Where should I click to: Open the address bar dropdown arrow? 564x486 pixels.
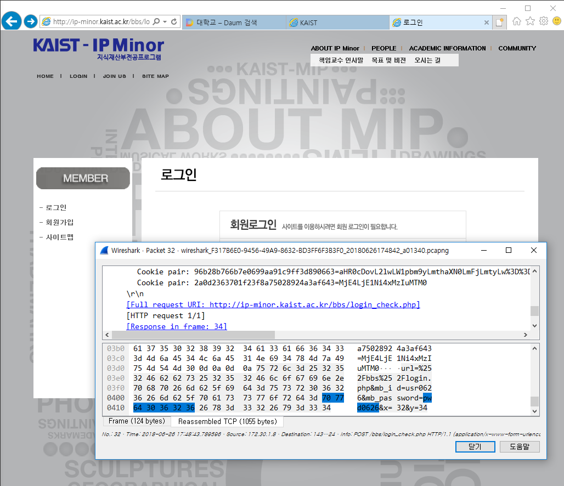click(165, 21)
